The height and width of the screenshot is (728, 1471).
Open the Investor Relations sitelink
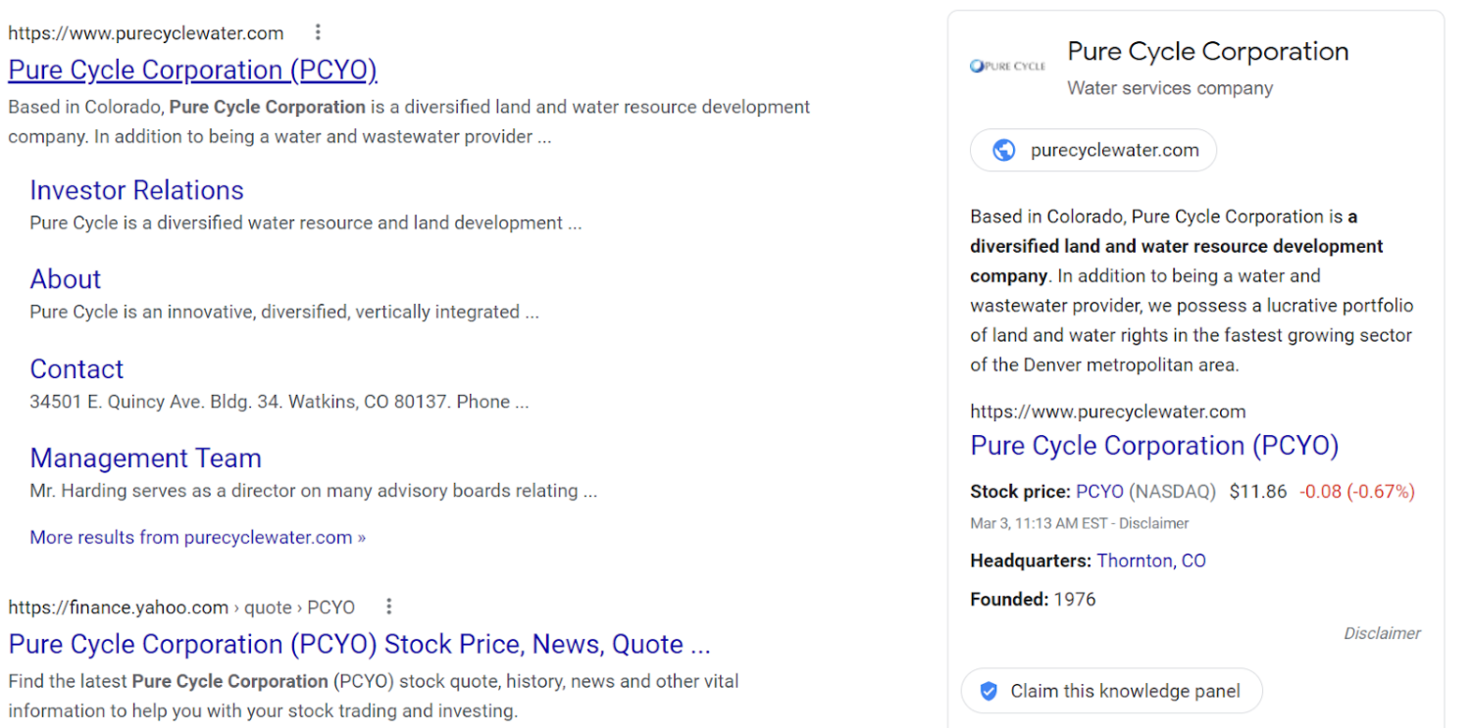click(x=136, y=190)
